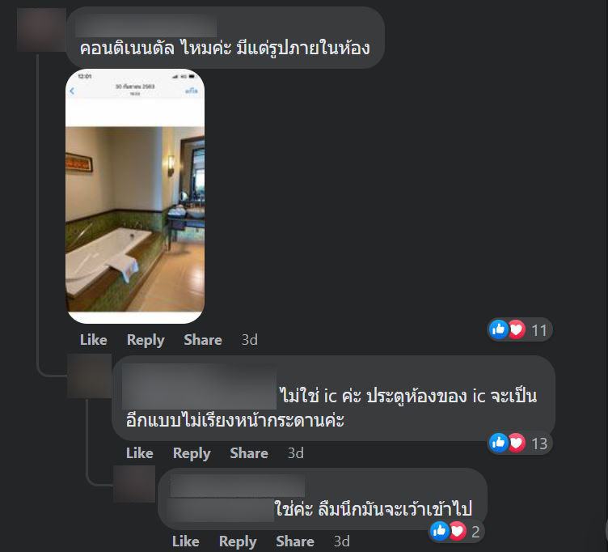This screenshot has width=608, height=552.
Task: Share the last comment in the thread
Action: tap(295, 541)
